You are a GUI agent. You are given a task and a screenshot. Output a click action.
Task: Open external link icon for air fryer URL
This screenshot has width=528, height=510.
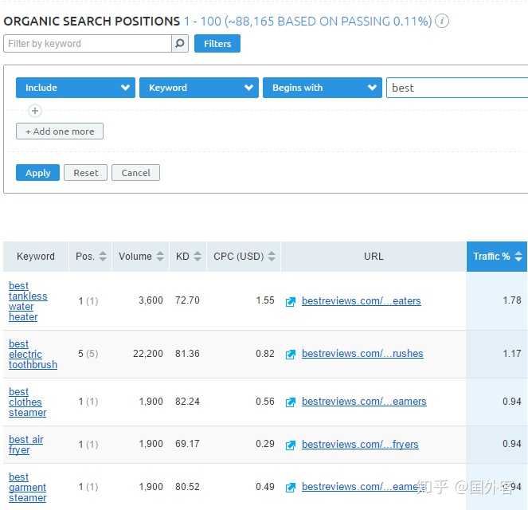coord(291,445)
